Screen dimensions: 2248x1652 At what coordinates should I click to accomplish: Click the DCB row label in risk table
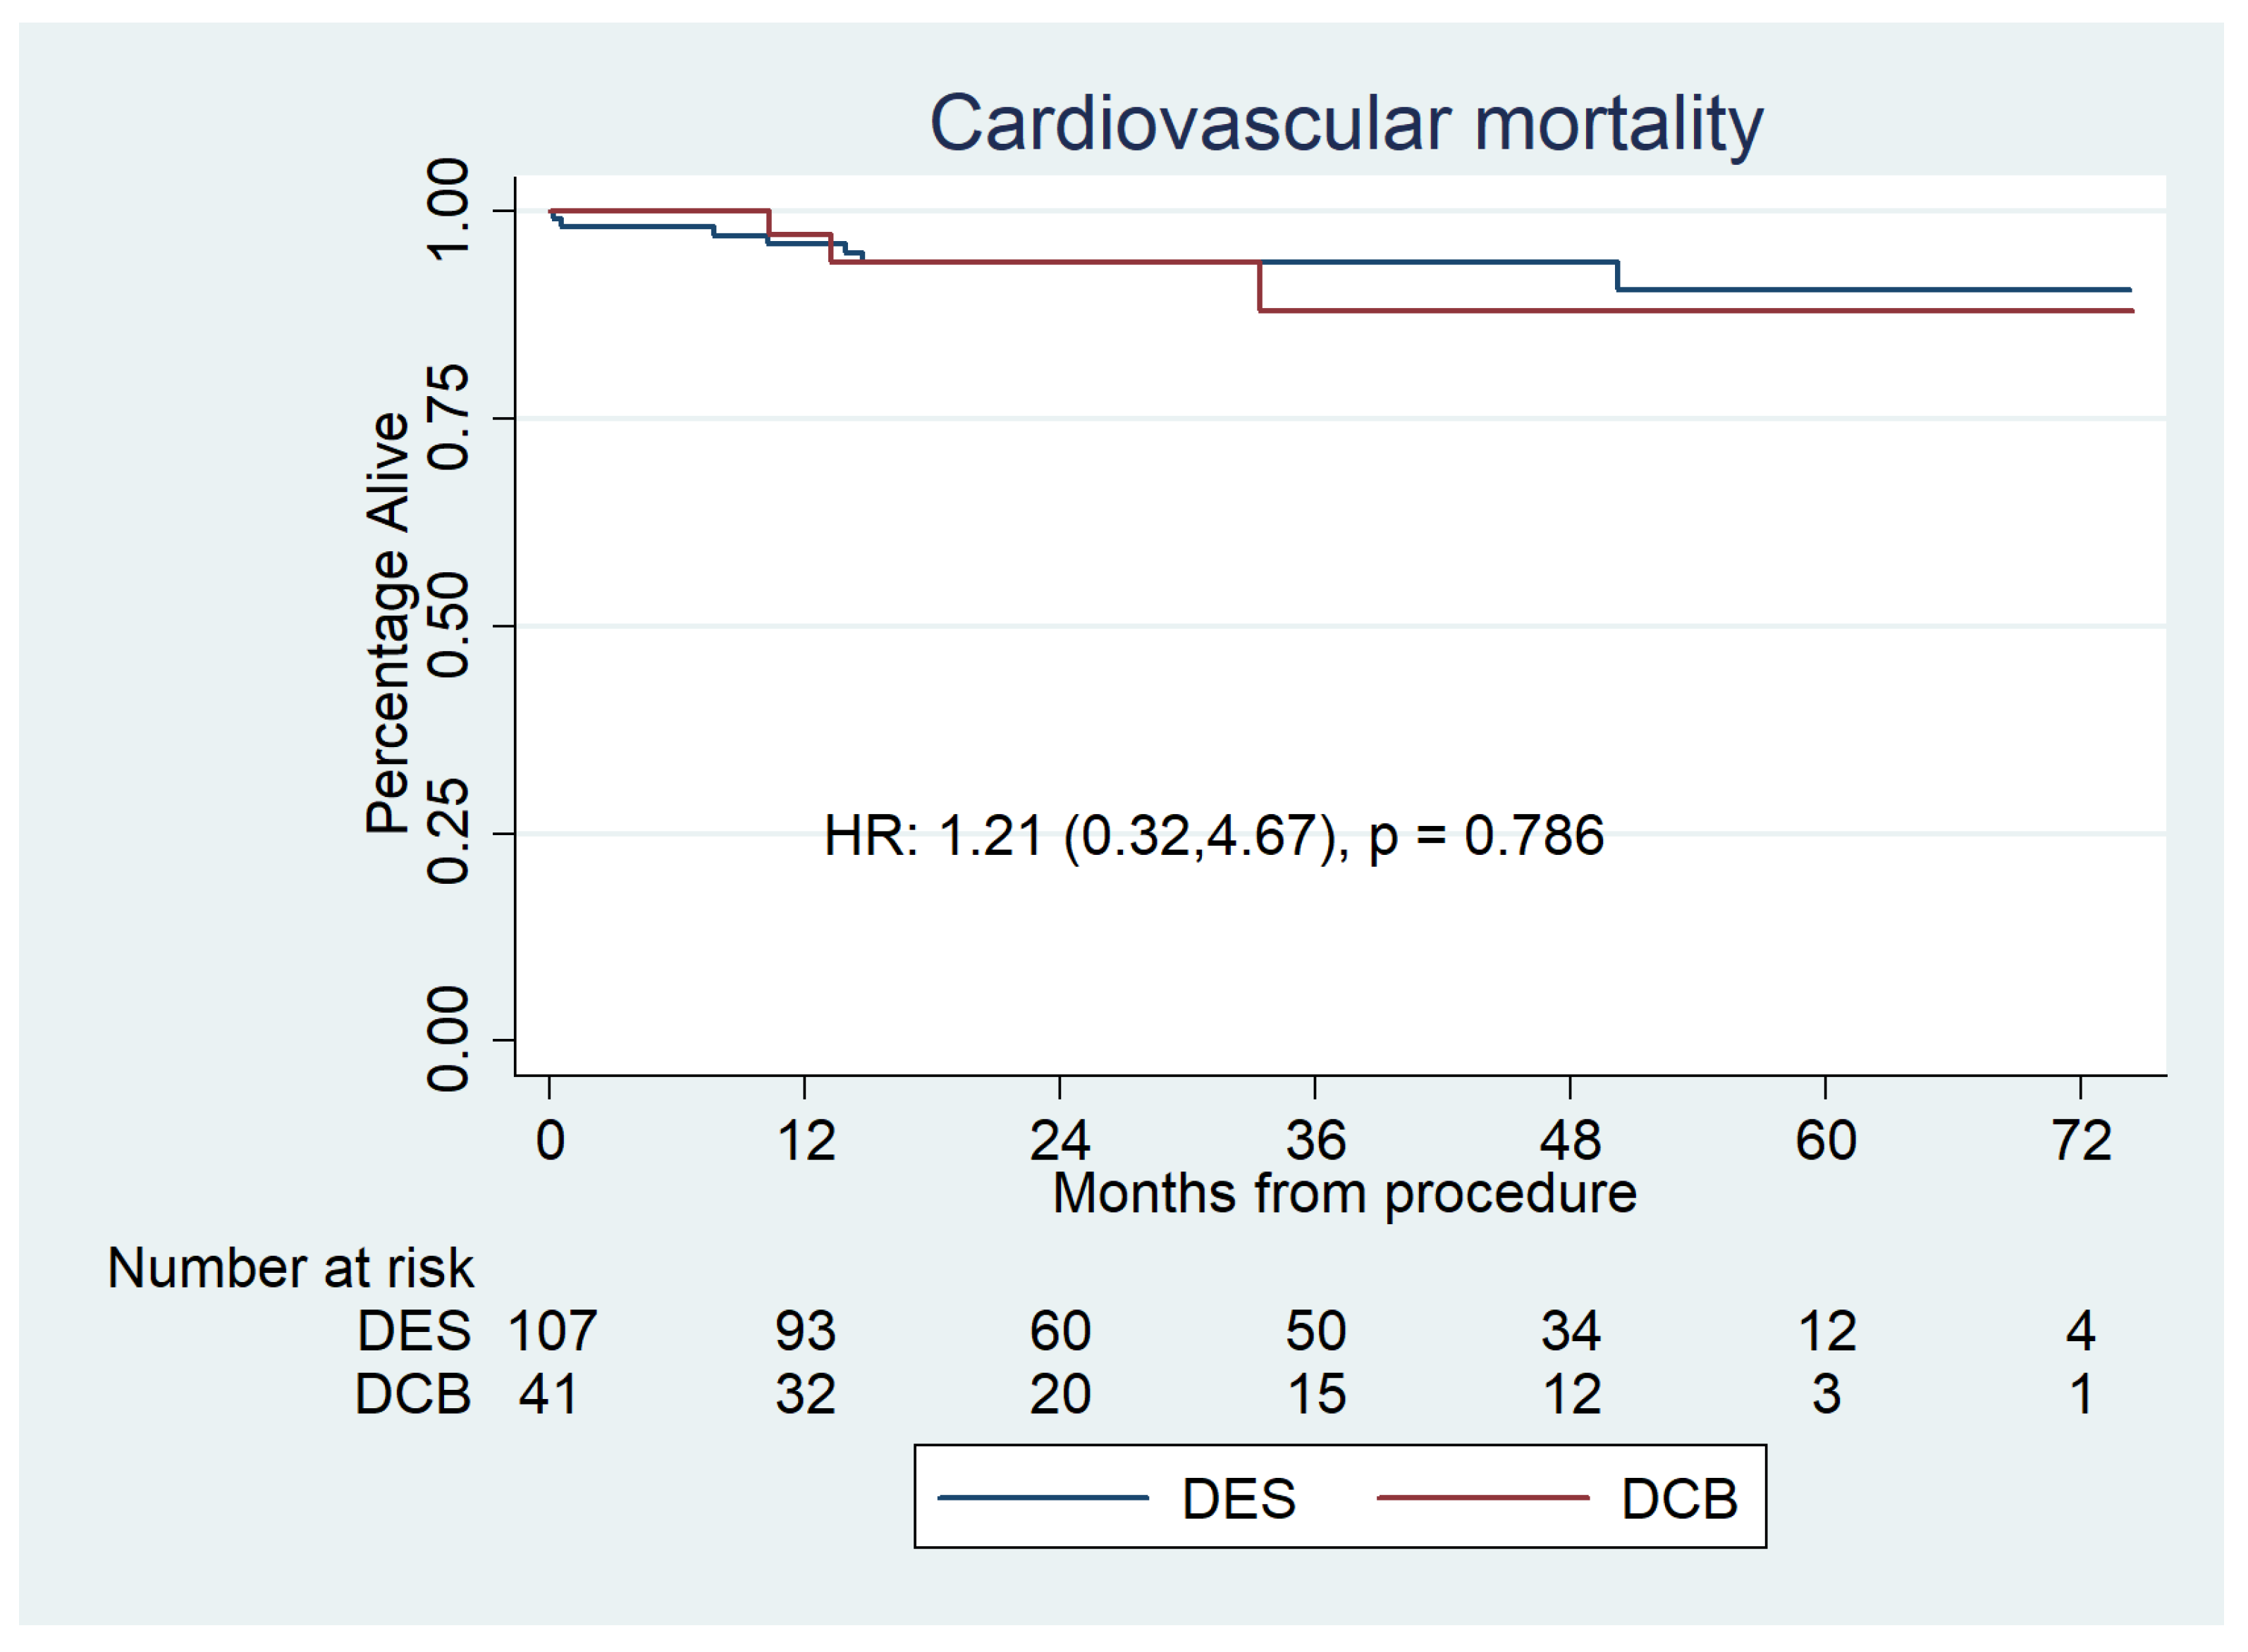[x=412, y=1395]
